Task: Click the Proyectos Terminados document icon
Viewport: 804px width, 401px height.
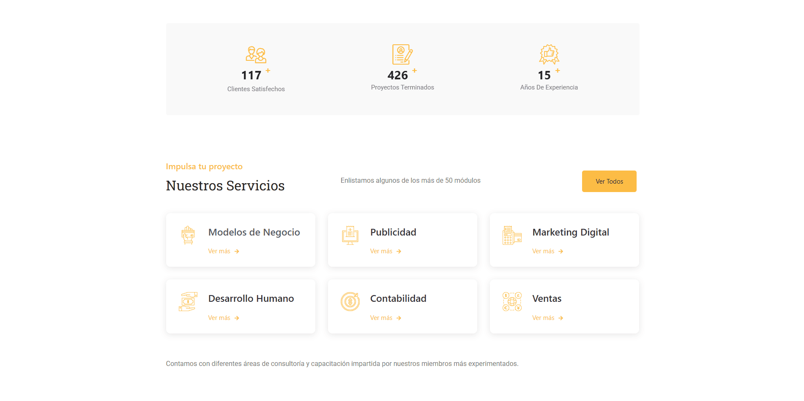Action: 402,54
